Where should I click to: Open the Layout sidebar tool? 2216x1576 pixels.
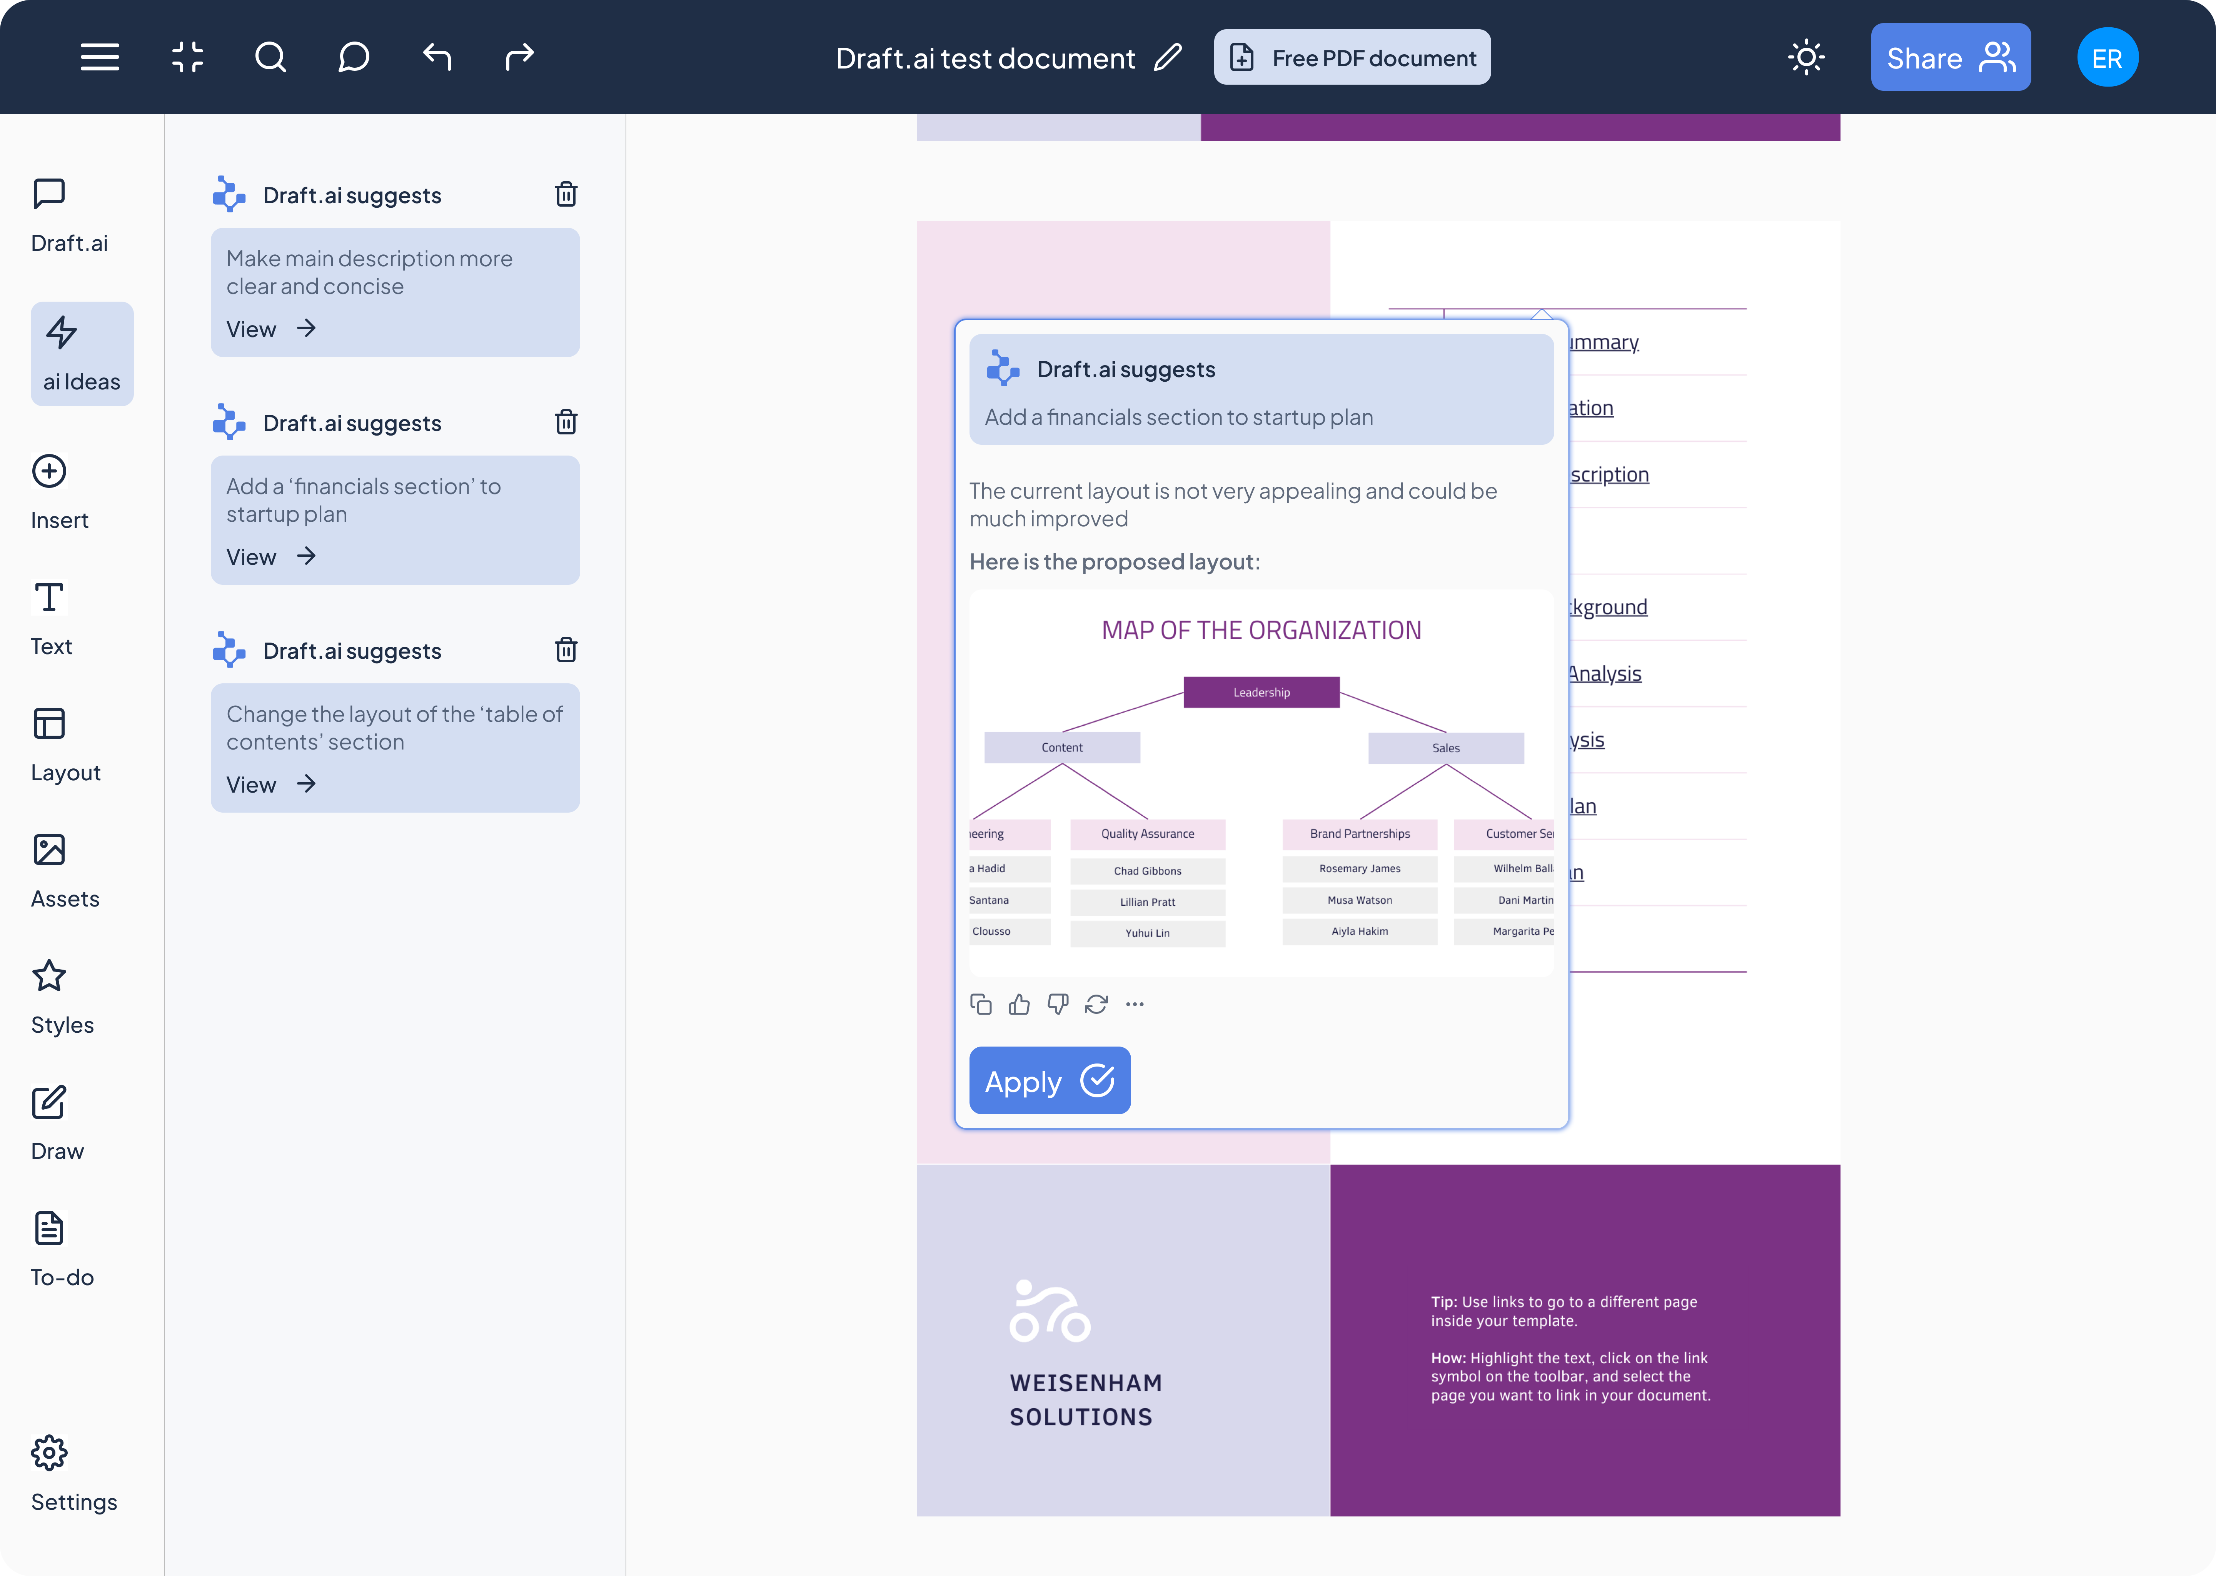[x=65, y=745]
